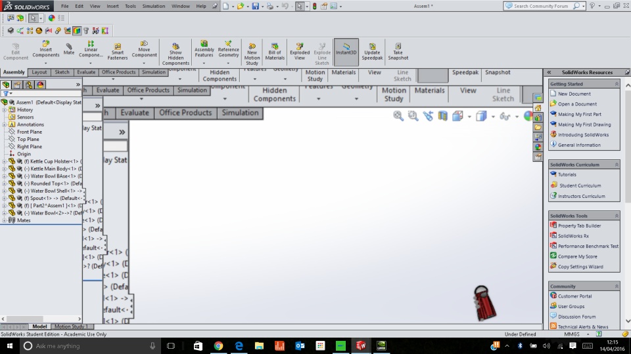Click Show Hidden Components tool
631x354 pixels.
[175, 54]
